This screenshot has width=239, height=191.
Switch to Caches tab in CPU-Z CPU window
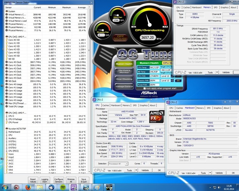click(x=105, y=105)
